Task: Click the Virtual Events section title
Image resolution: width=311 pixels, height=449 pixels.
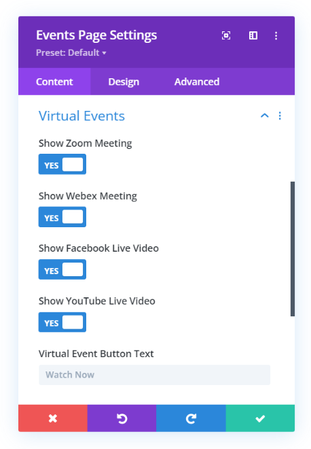Action: [81, 116]
